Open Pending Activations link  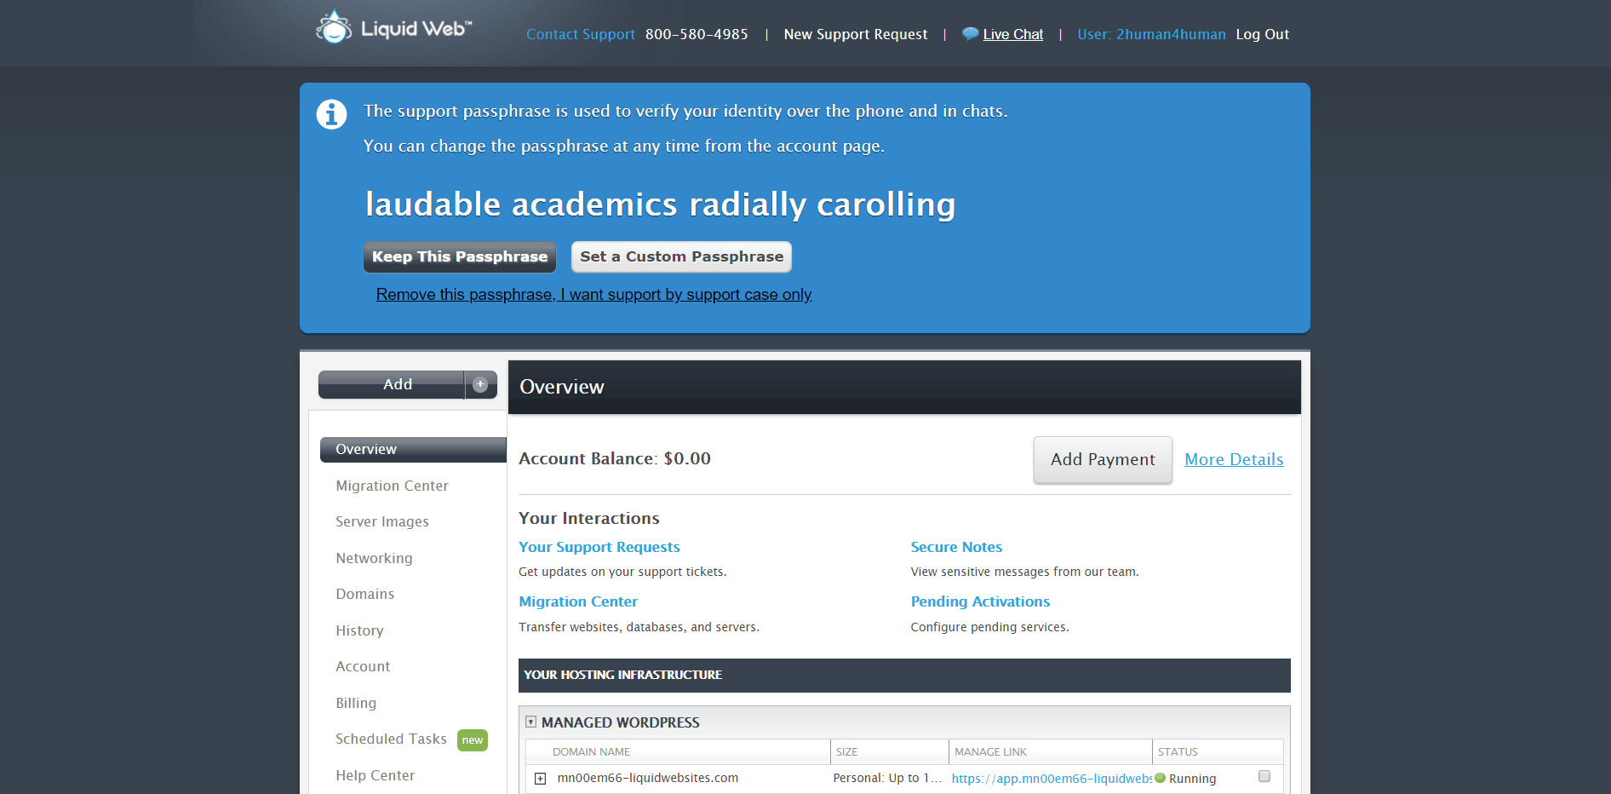(980, 601)
